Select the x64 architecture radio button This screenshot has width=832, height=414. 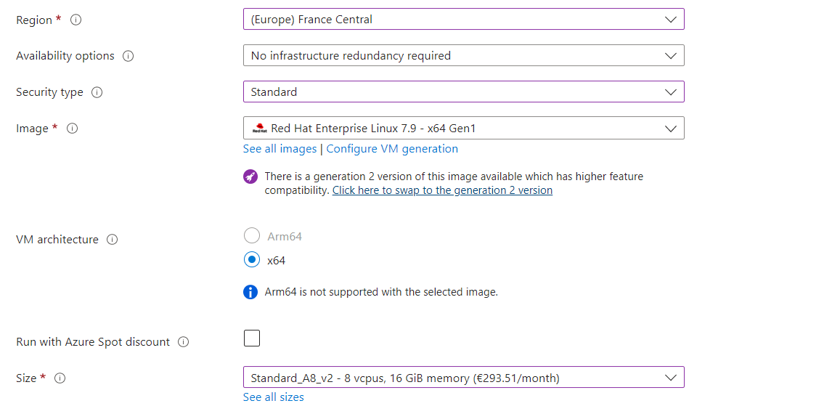tap(252, 260)
